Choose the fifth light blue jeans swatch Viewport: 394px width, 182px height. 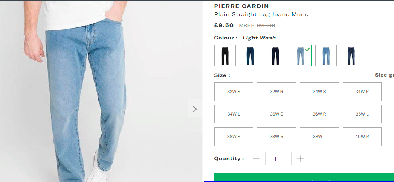(326, 56)
